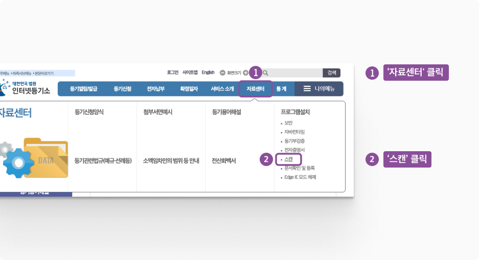The image size is (479, 260).
Task: Open the 통계 menu item
Action: [281, 89]
